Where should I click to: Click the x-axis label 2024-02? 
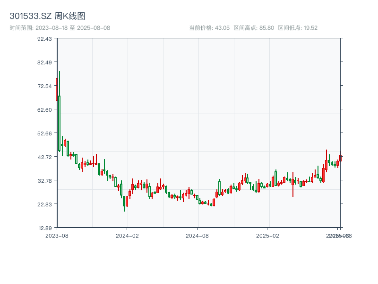127,236
